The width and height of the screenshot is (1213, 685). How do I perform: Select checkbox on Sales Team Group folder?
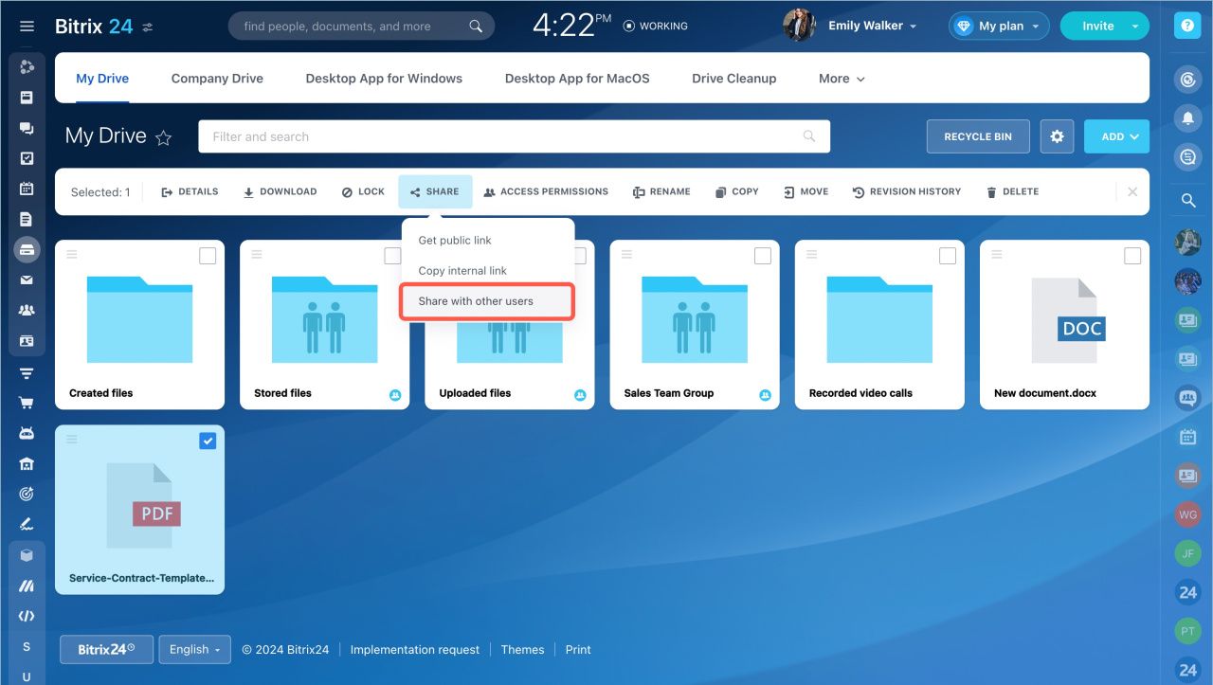(762, 256)
